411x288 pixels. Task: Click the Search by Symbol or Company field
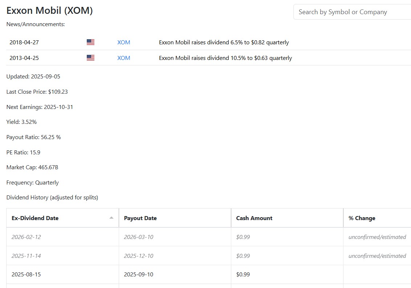[352, 12]
